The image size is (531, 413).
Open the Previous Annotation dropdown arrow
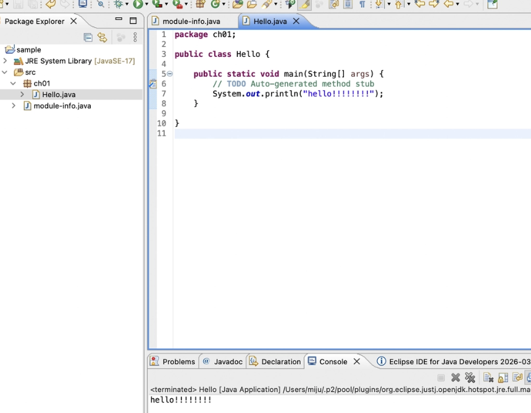[409, 4]
